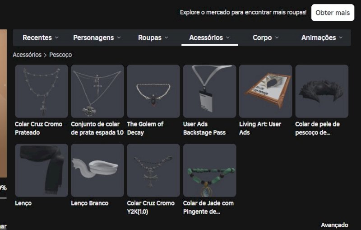Equip the Colar Cruz Cromo Y2K necklace
This screenshot has width=361, height=230.
point(153,170)
